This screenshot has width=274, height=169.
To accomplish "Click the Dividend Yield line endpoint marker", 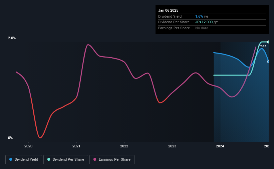I will click(268, 62).
